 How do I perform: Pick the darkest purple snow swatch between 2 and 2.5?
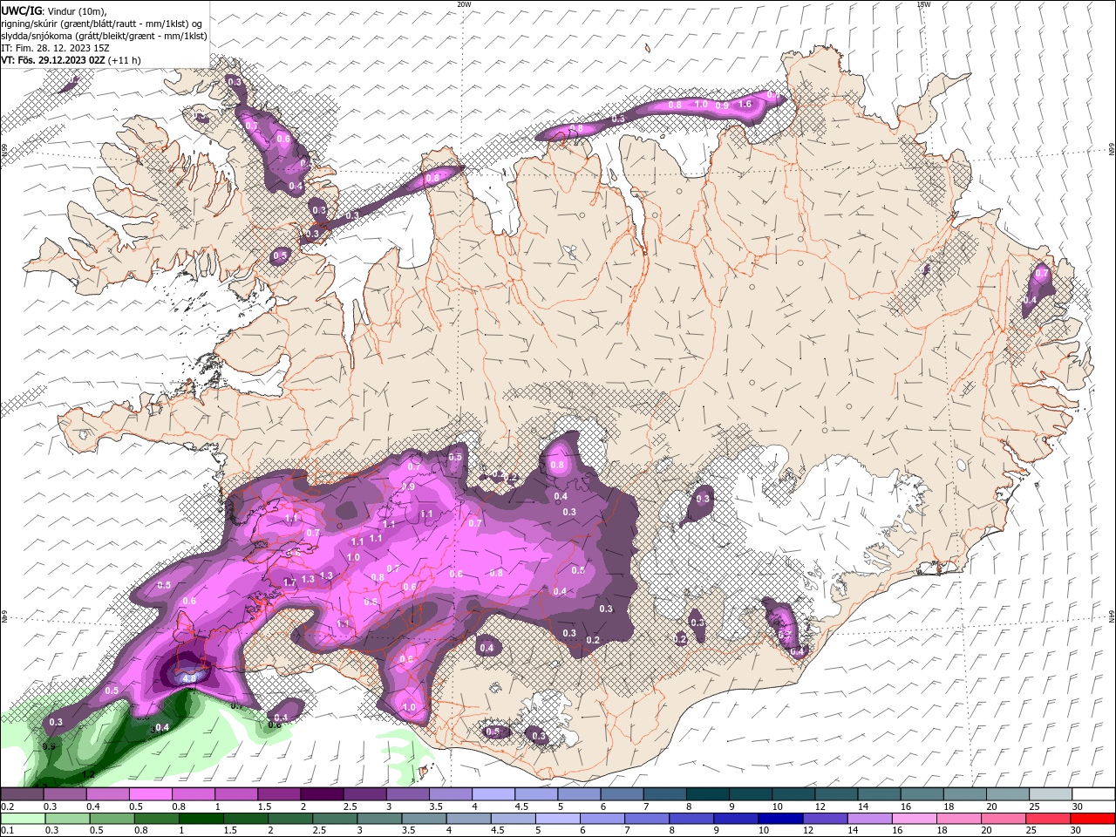click(x=322, y=794)
